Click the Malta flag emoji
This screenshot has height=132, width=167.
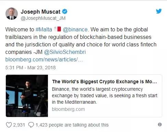pos(58,29)
